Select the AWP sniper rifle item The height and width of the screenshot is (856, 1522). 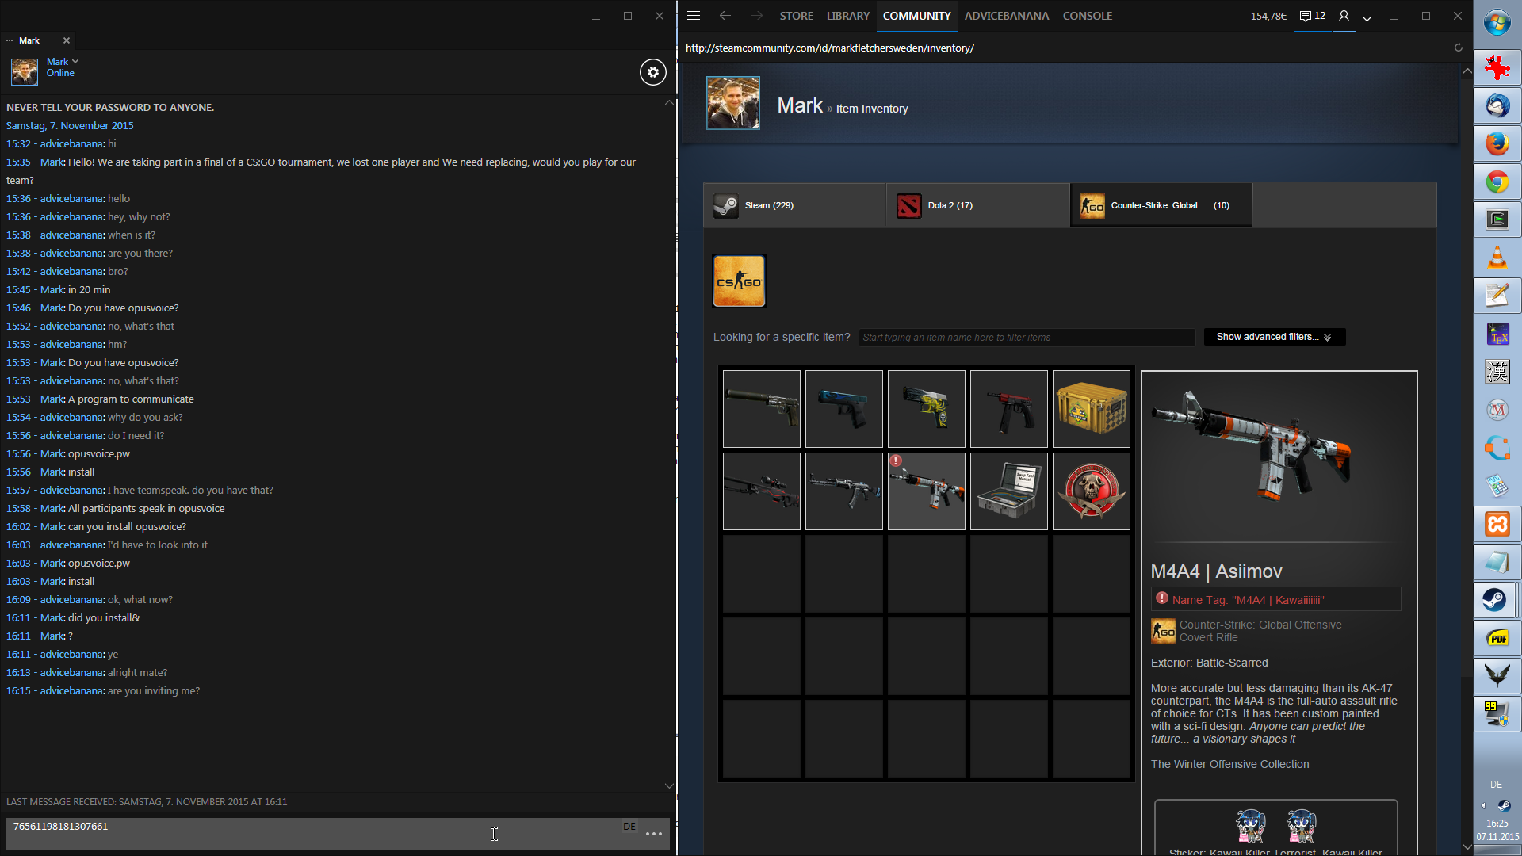coord(761,491)
